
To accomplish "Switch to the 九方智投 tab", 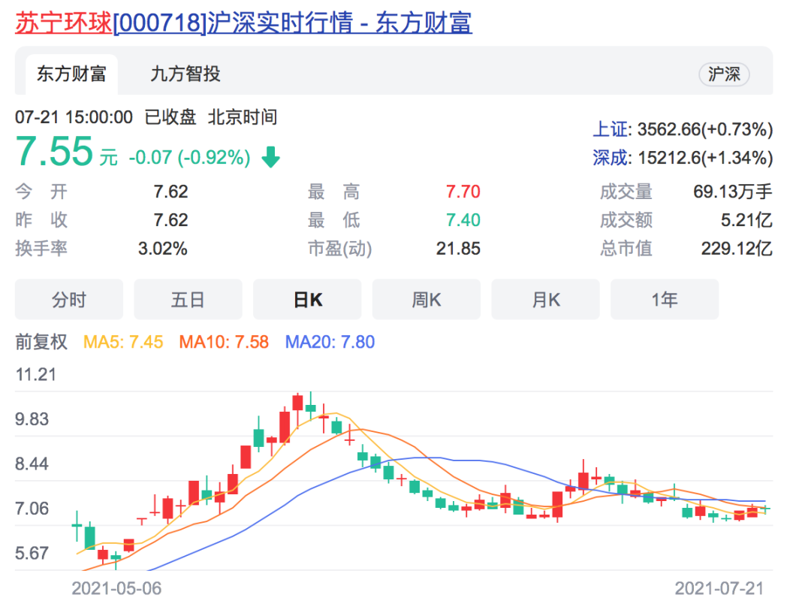I will coord(185,74).
